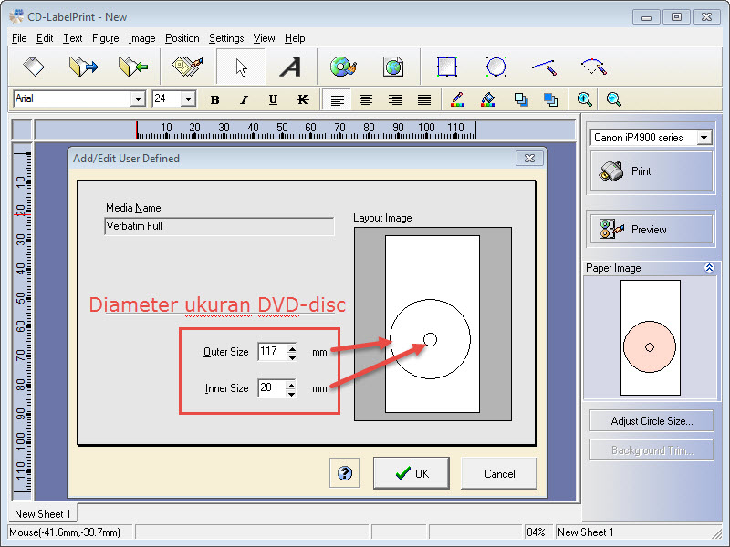Open the Arial font dropdown
This screenshot has width=730, height=547.
[x=138, y=99]
